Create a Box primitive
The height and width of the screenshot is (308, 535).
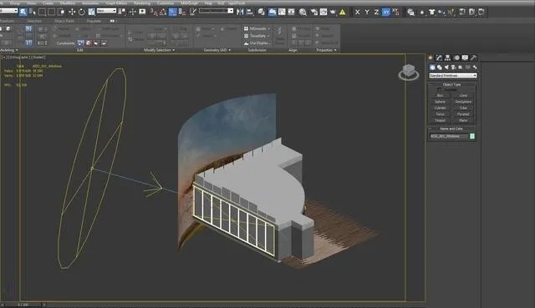click(x=441, y=95)
